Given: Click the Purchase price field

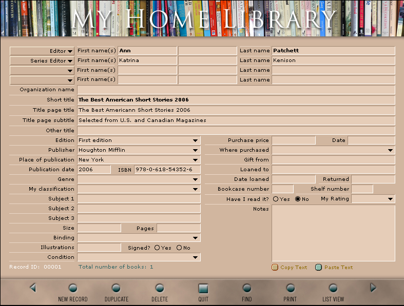Looking at the screenshot, I should pyautogui.click(x=294, y=140).
